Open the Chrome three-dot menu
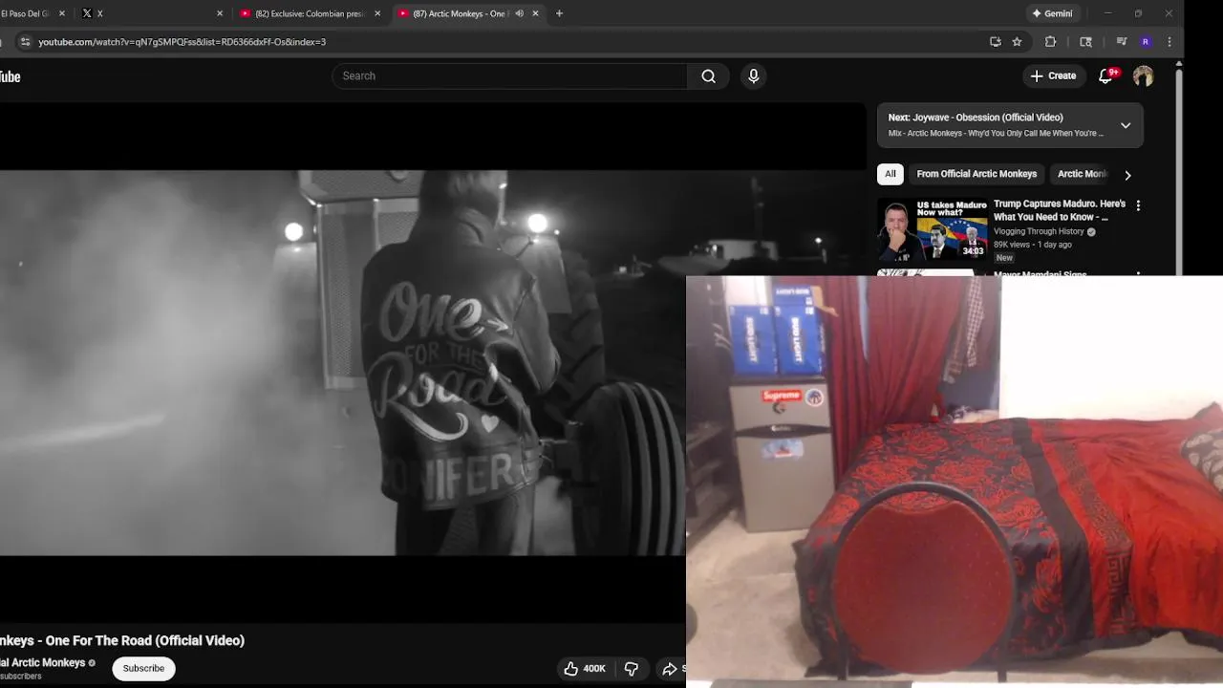This screenshot has width=1223, height=688. coord(1169,42)
